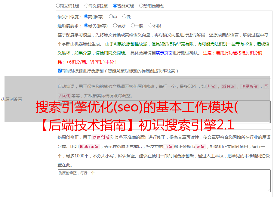The height and width of the screenshot is (198, 274).
Task: Select 禁用伪原创 radio option
Action: [141, 6]
